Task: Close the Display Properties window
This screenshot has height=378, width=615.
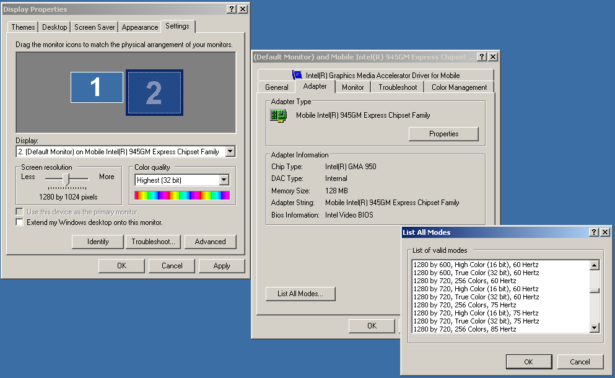Action: coord(243,9)
